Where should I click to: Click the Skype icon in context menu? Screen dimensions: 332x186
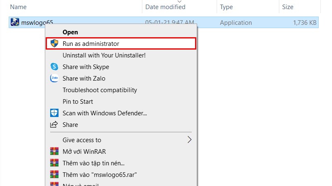[54, 67]
